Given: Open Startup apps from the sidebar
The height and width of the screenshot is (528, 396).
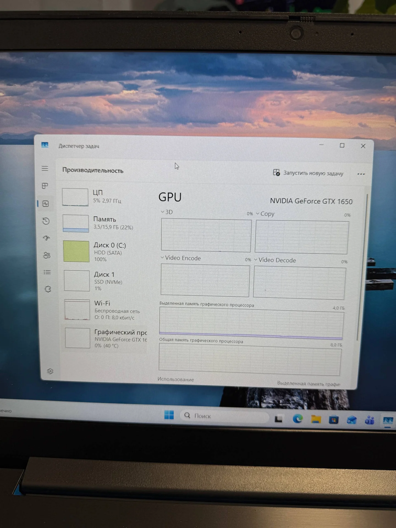Looking at the screenshot, I should [x=46, y=238].
